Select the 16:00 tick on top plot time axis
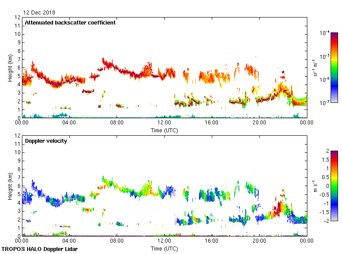Screen dimensions: 342x254 212,123
